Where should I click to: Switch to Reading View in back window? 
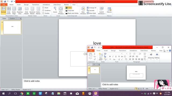pos(20,10)
